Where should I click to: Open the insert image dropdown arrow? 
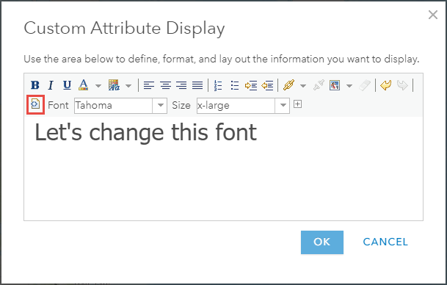349,86
